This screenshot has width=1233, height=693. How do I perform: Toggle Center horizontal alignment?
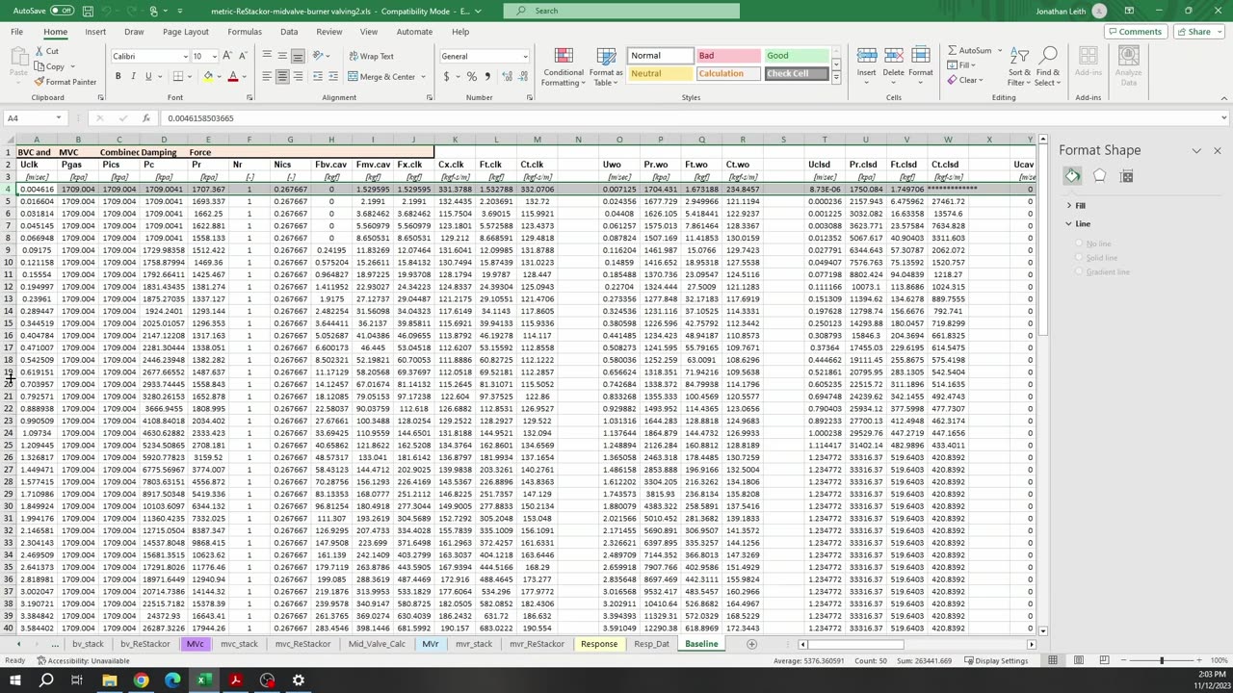(282, 77)
